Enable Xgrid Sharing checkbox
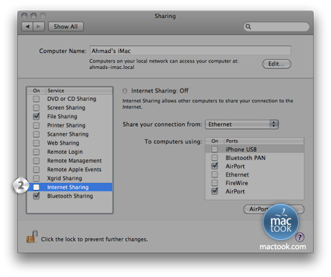The width and height of the screenshot is (331, 277). click(36, 178)
